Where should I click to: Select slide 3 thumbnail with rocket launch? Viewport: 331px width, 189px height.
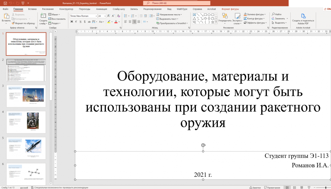(26, 96)
